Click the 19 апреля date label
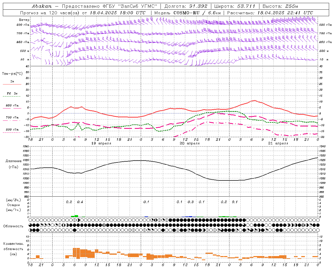 tap(101, 143)
